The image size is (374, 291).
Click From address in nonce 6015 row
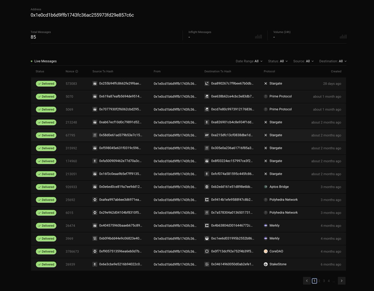175,212
